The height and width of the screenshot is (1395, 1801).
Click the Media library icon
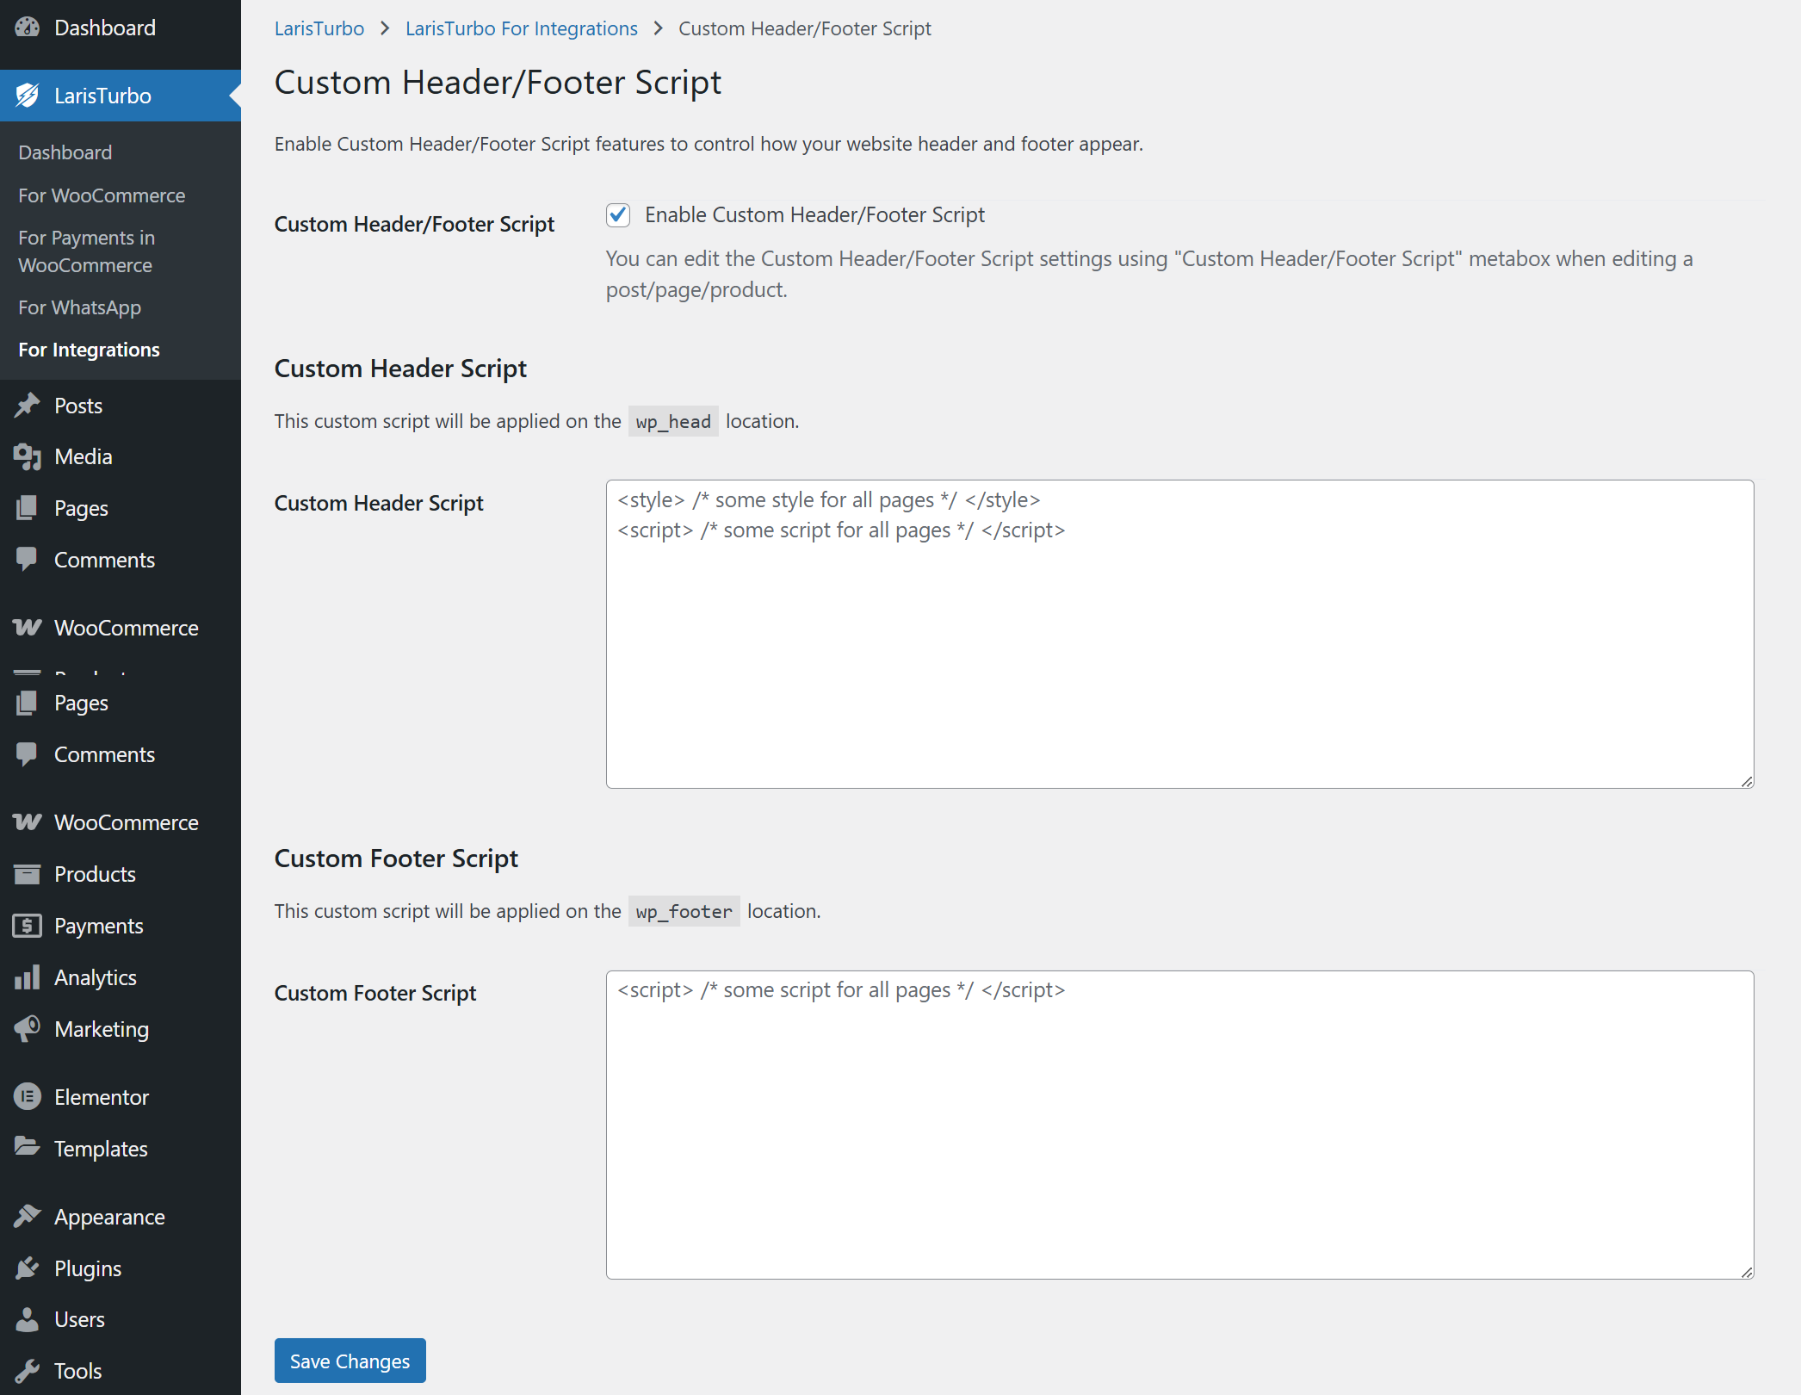pyautogui.click(x=28, y=457)
